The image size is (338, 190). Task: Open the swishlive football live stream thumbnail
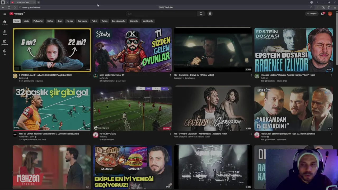(132, 108)
